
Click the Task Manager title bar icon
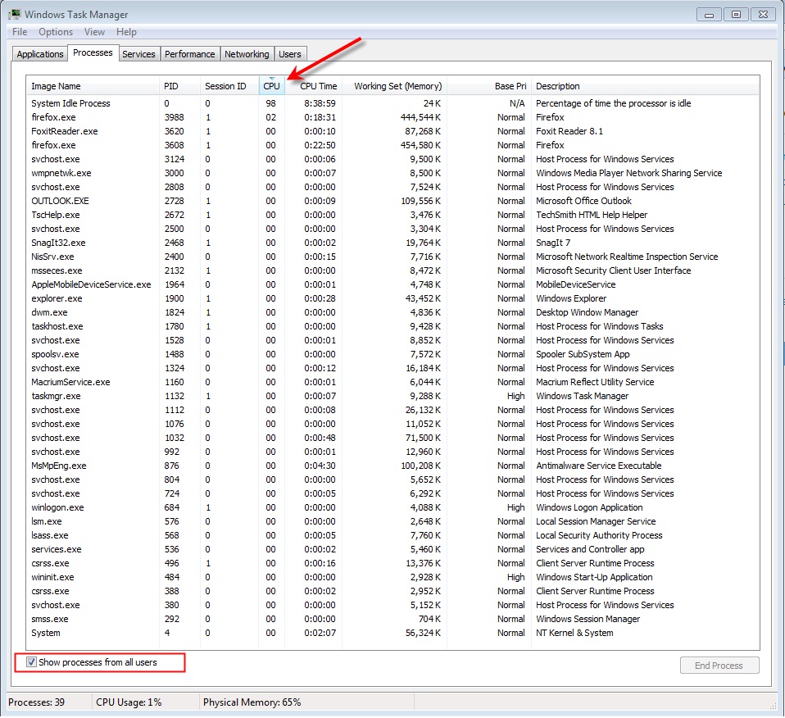(15, 13)
